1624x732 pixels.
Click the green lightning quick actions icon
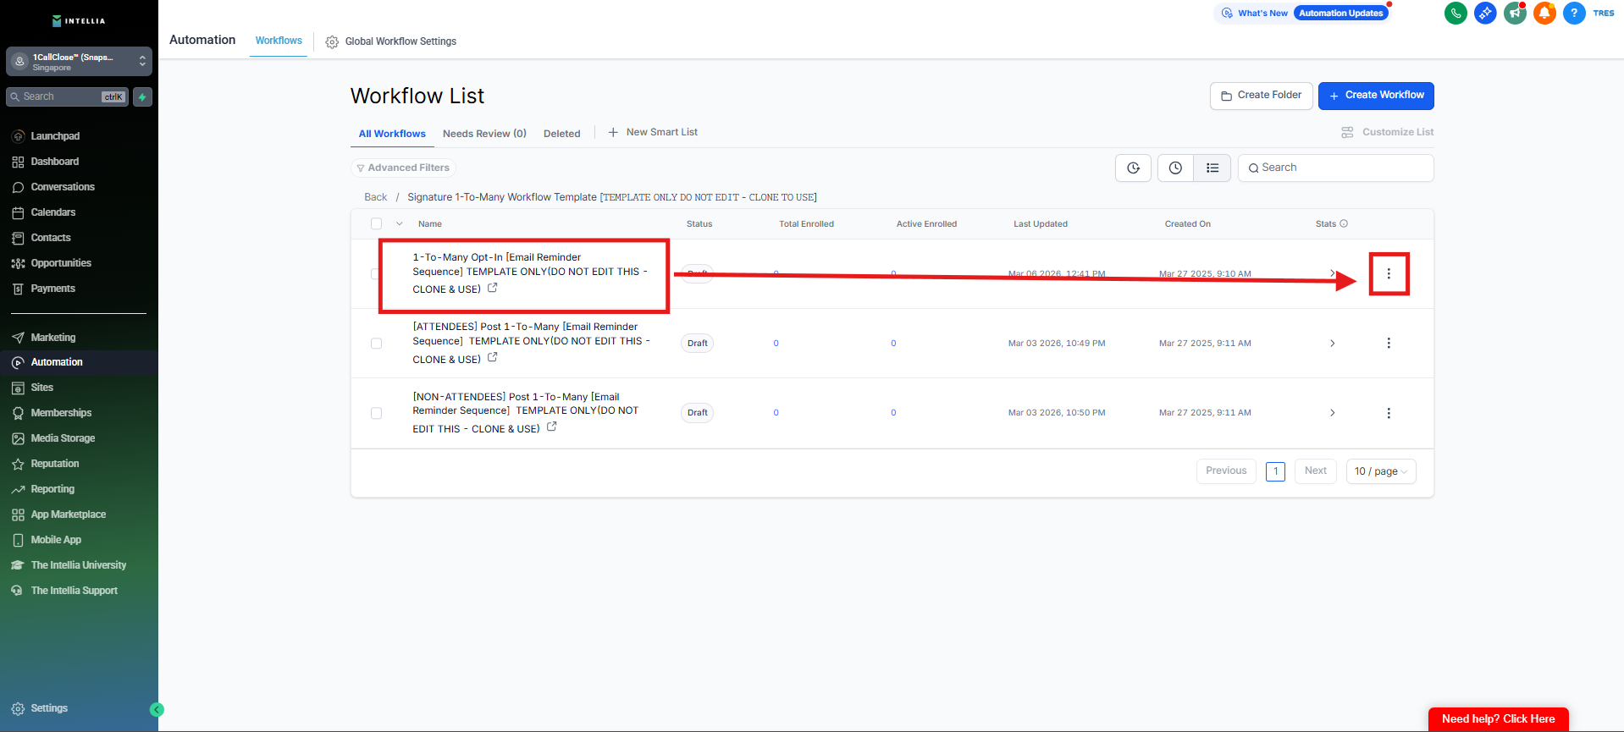coord(142,97)
